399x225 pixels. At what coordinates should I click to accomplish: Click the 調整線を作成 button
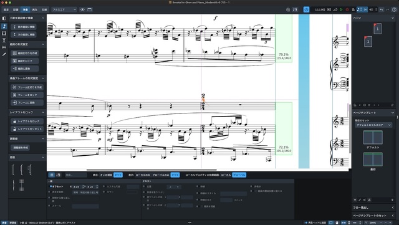[20, 148]
